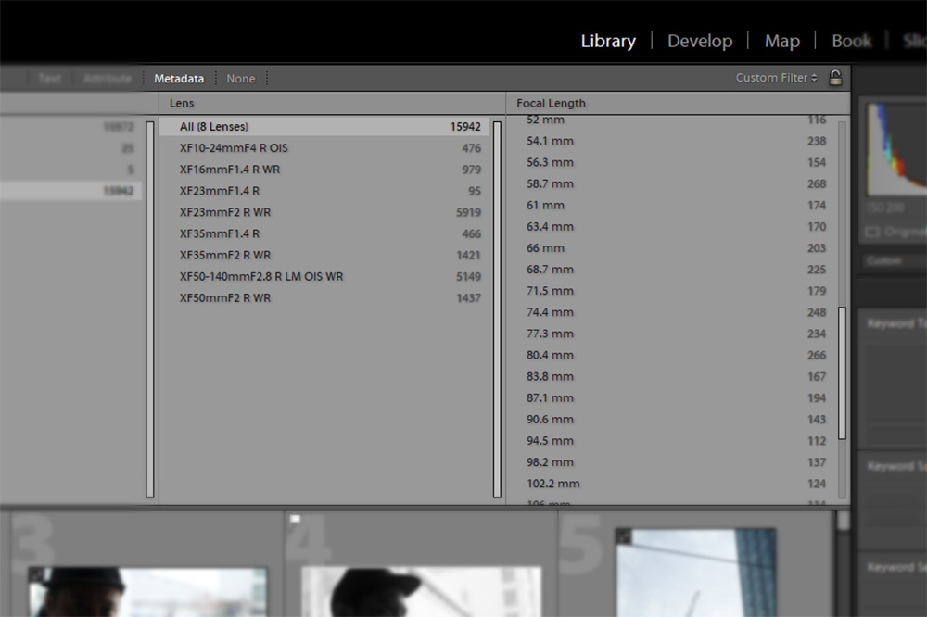Click the filter lock padlock icon
The height and width of the screenshot is (617, 927).
[835, 78]
